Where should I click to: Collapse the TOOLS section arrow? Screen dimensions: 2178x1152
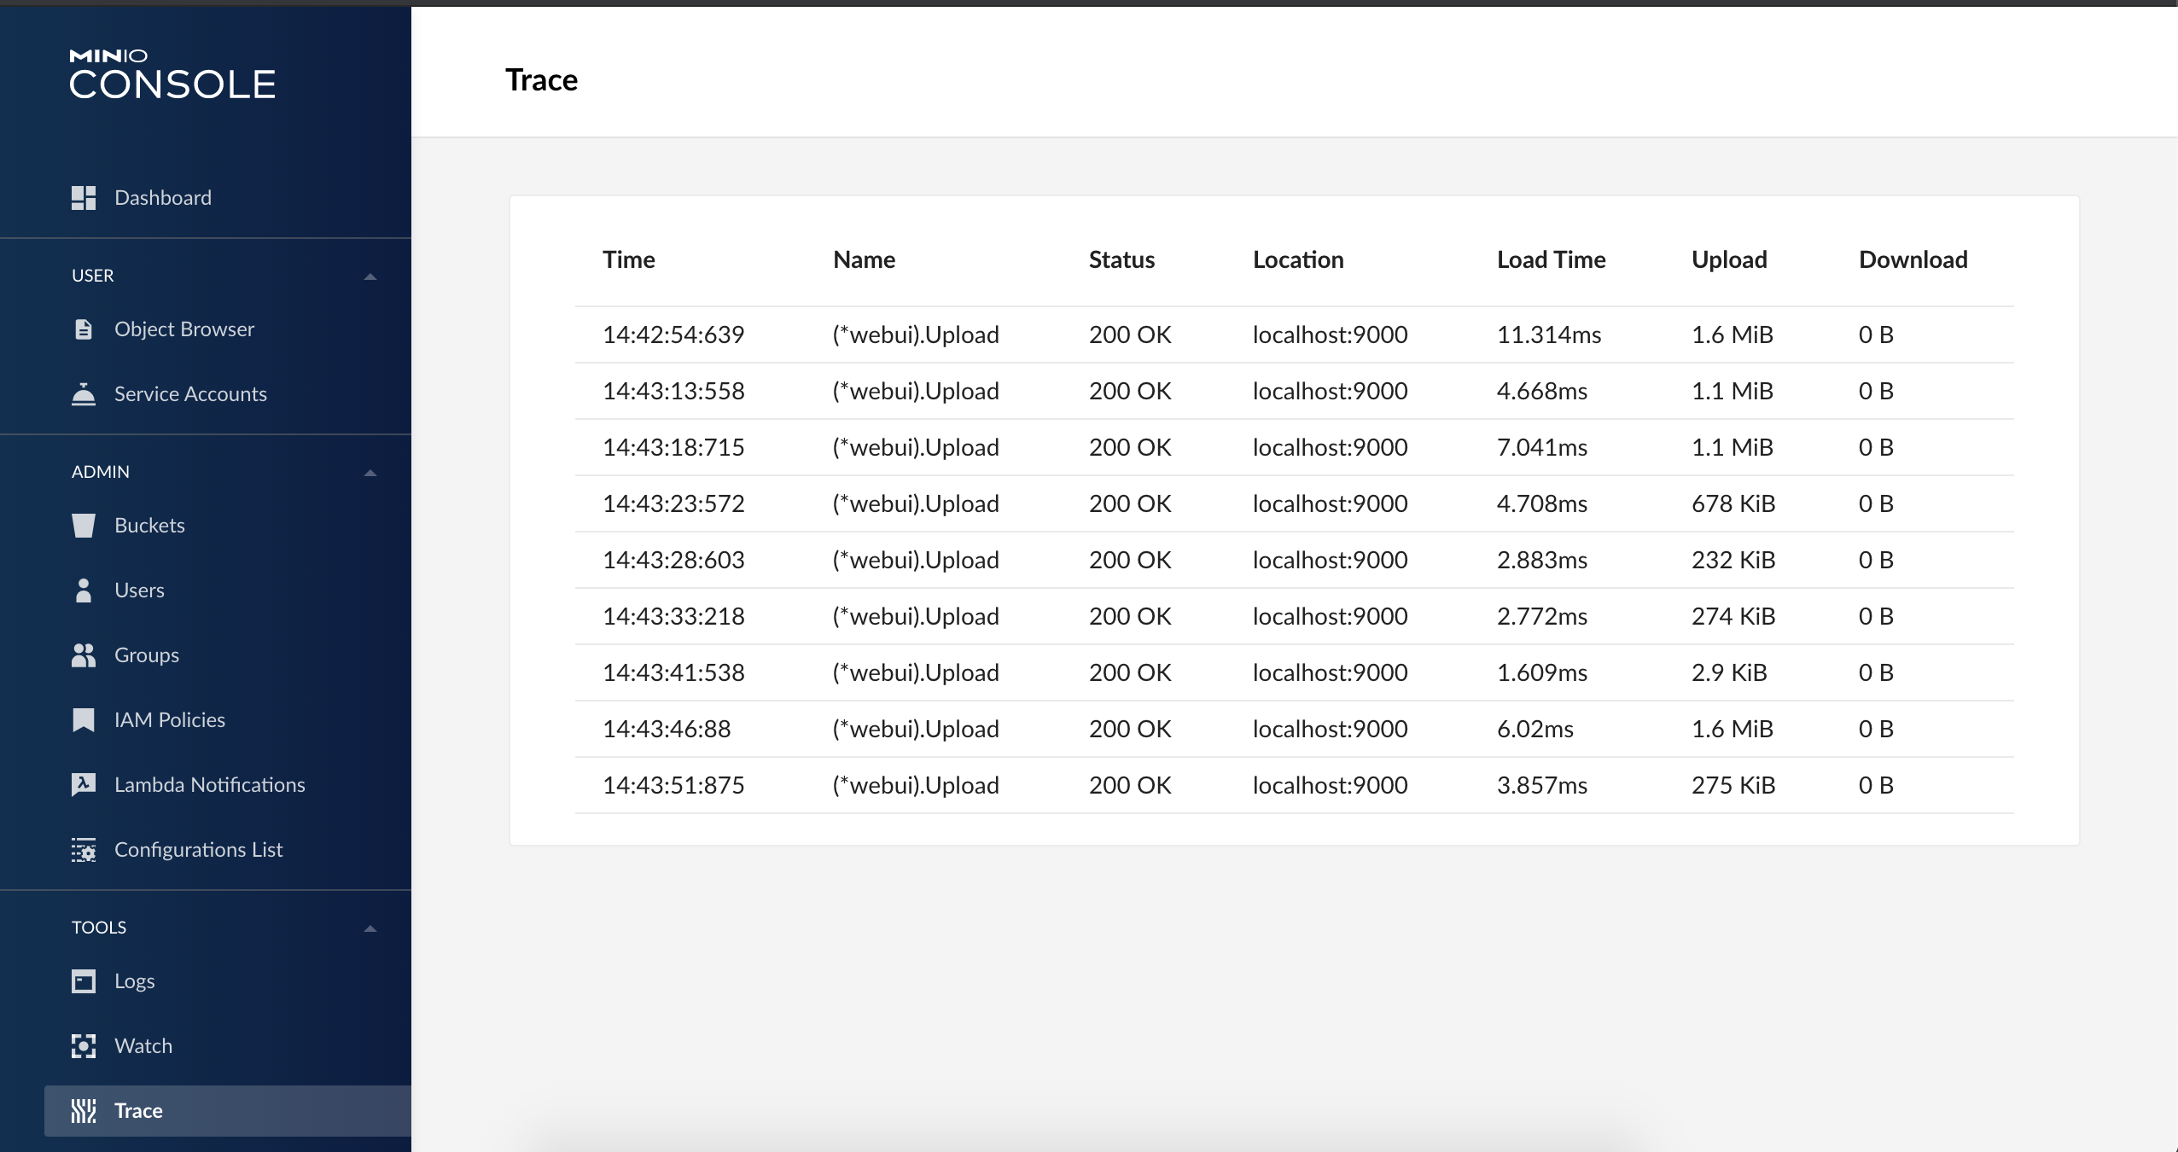370,928
